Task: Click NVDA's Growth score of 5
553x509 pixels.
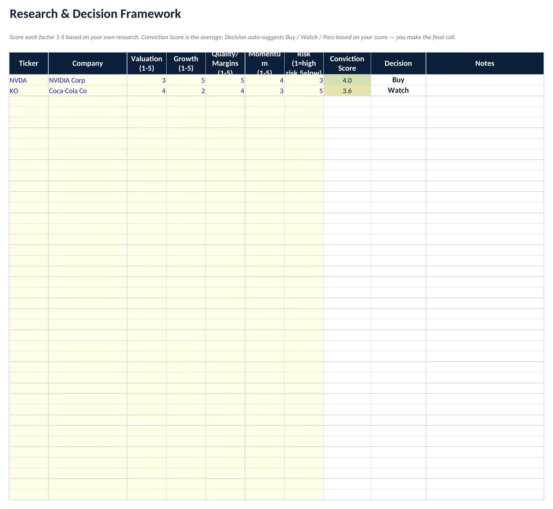Action: 186,80
